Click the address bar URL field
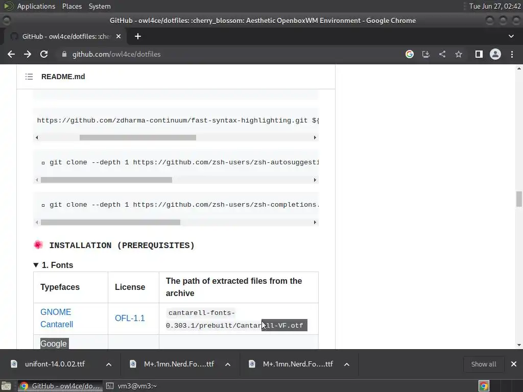Screen dimensions: 523x392 [x=116, y=54]
